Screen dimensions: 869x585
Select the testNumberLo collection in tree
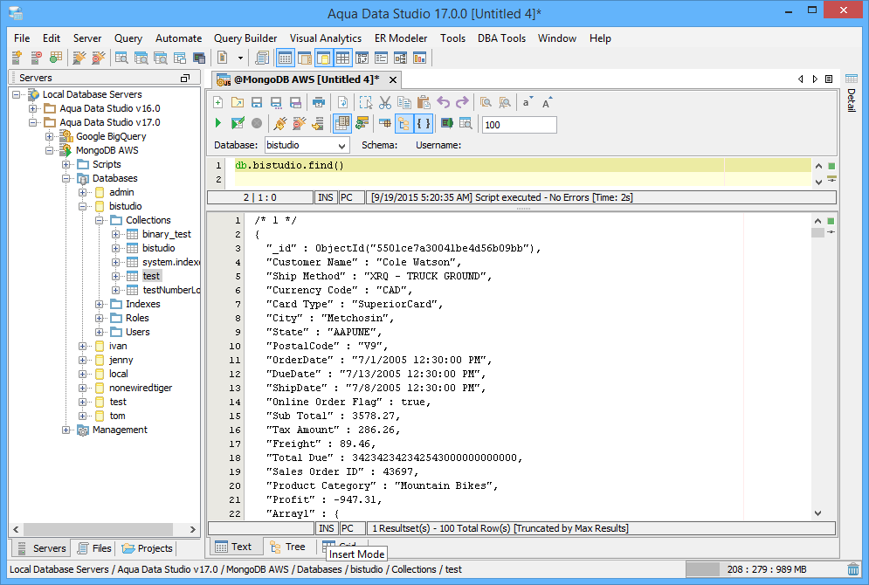tap(171, 290)
